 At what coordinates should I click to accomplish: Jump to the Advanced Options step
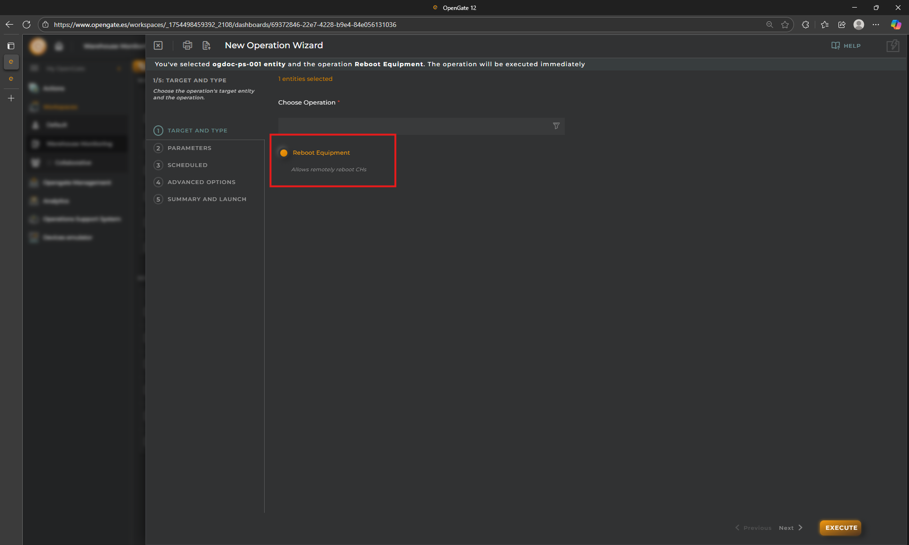click(201, 182)
